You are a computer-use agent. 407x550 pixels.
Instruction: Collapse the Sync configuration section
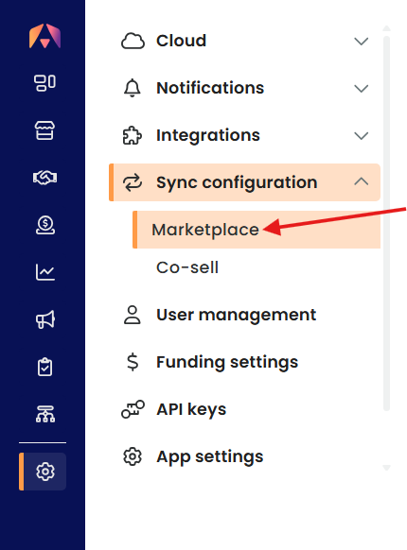click(x=361, y=181)
